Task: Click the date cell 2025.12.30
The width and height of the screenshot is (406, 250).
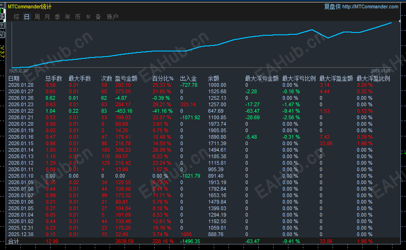Action: 21,234
